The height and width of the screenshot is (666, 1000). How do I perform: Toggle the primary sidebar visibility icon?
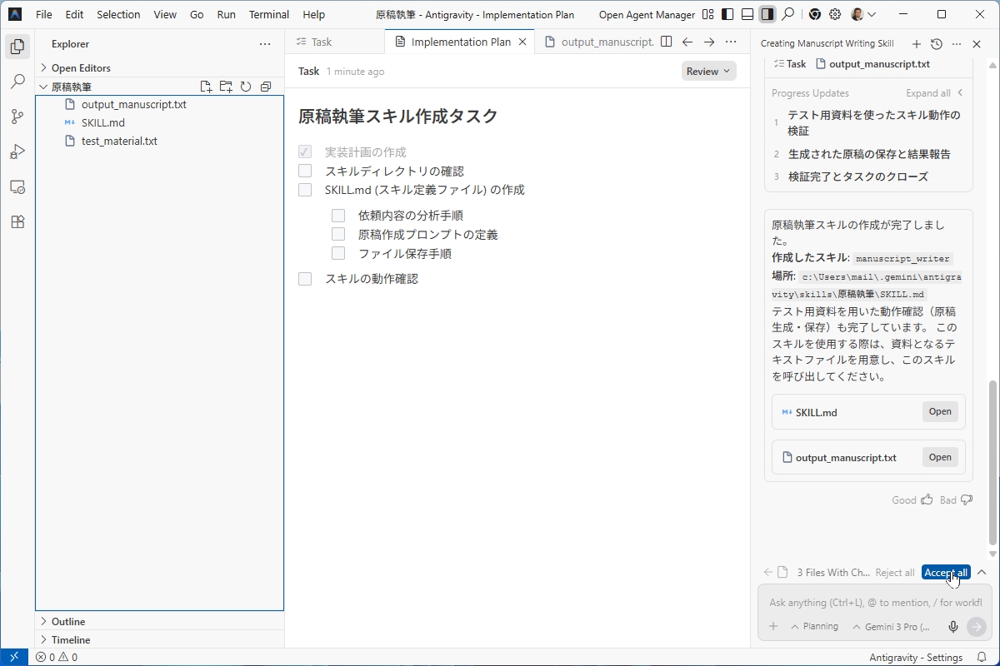point(726,14)
